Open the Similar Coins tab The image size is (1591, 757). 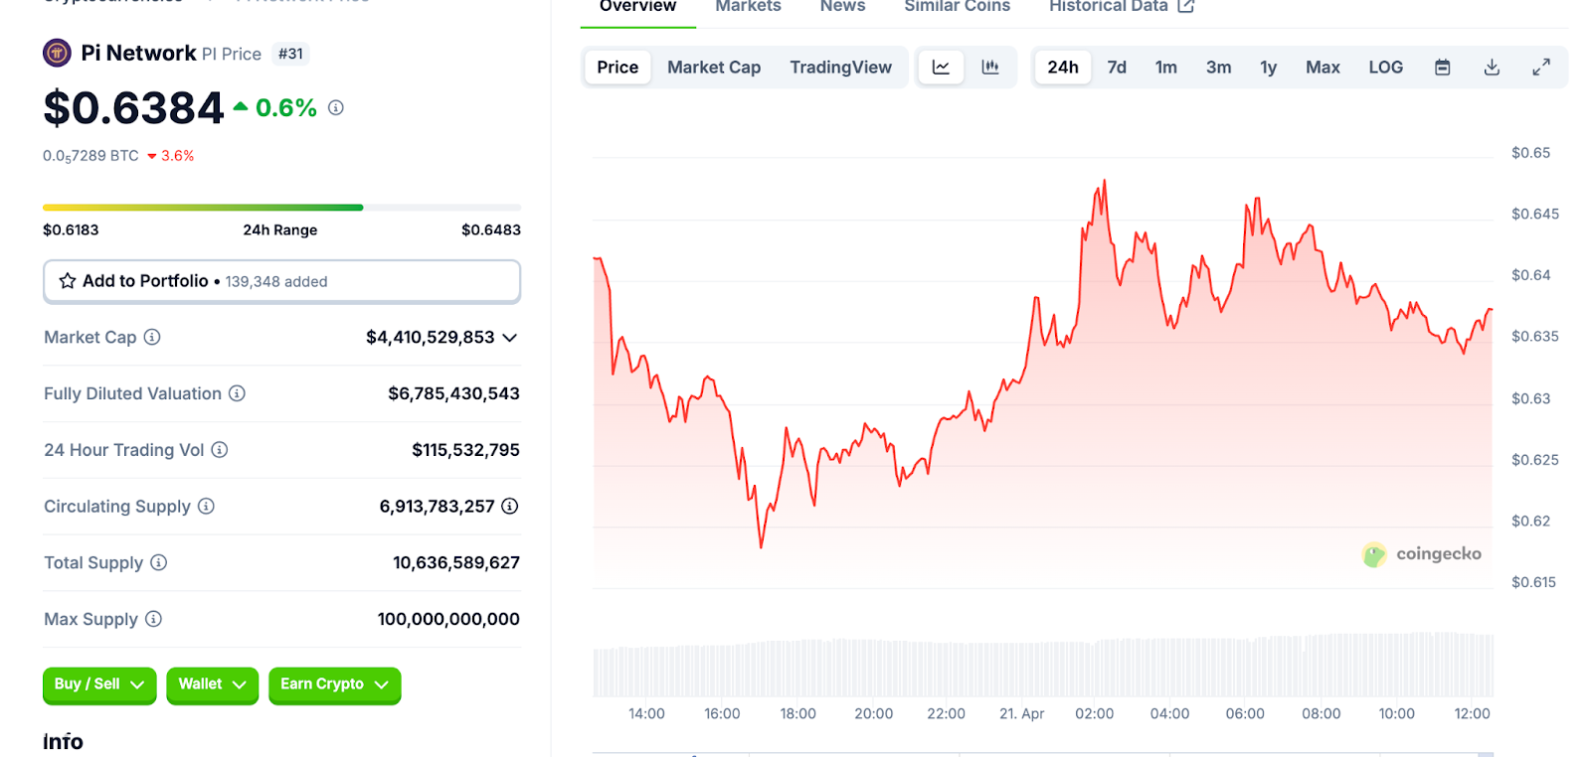(x=958, y=7)
